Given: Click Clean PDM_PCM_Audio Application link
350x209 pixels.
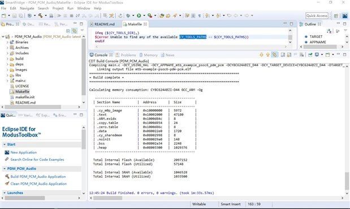Looking at the screenshot, I should coord(38,184).
